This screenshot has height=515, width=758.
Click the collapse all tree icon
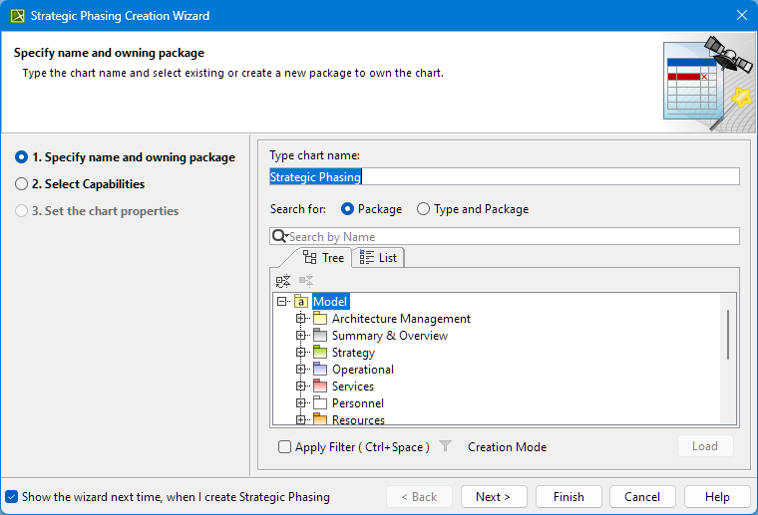tap(283, 281)
